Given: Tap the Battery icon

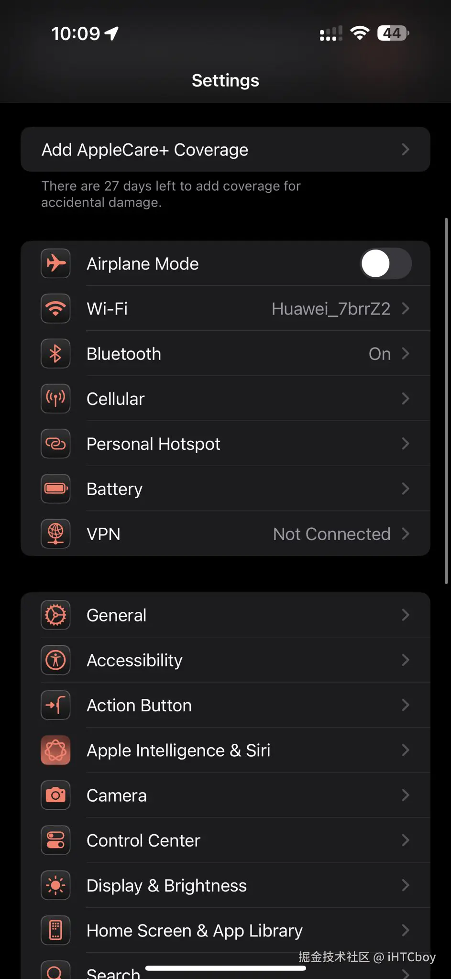Looking at the screenshot, I should 55,489.
